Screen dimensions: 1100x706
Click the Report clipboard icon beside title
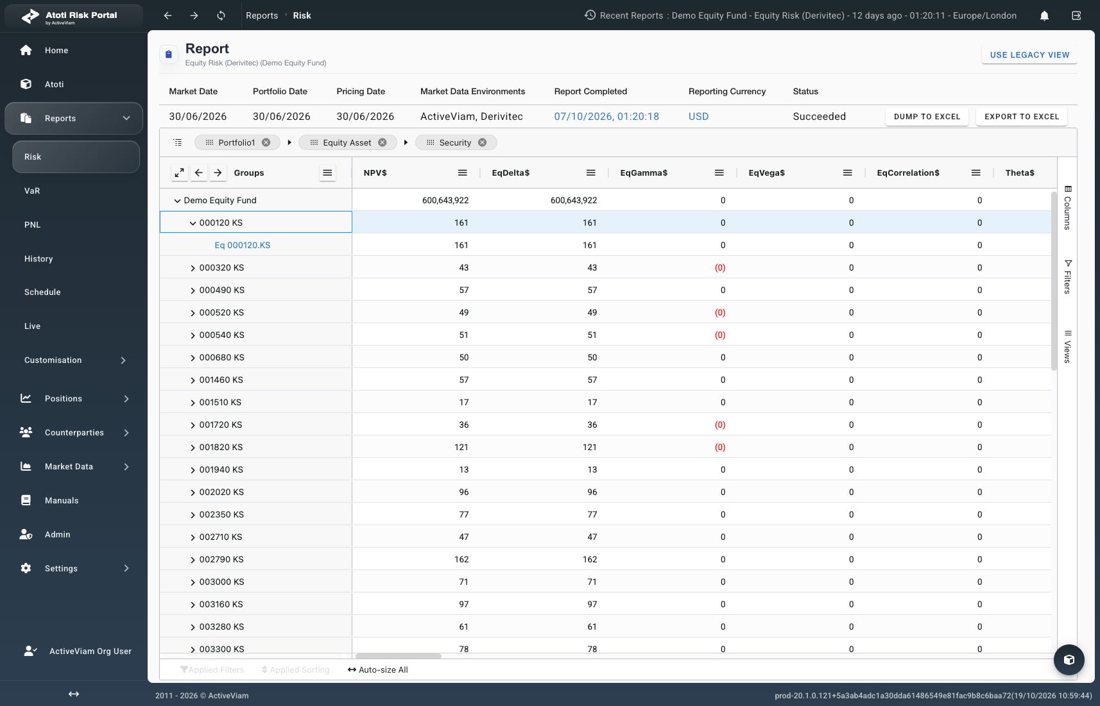[169, 55]
